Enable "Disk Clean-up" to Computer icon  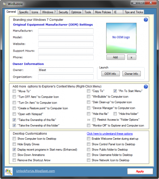coord(89,102)
